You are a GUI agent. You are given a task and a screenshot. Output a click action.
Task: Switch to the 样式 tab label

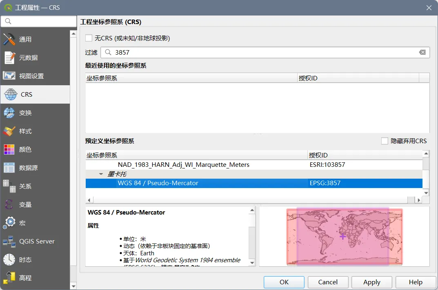coord(25,131)
